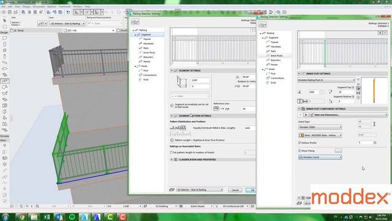Image resolution: width=392 pixels, height=221 pixels.
Task: Expand Classification and Properties panel
Action: [x=171, y=160]
